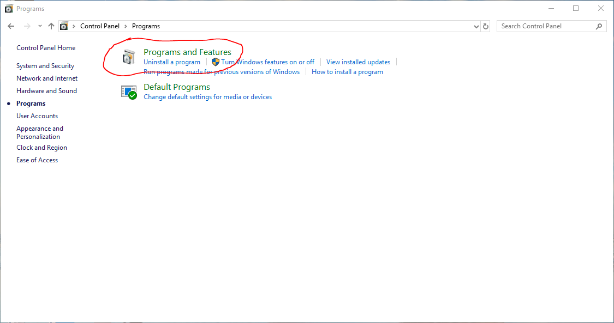Click Change default settings for media or devices
Screen dimensions: 614x323
(207, 97)
